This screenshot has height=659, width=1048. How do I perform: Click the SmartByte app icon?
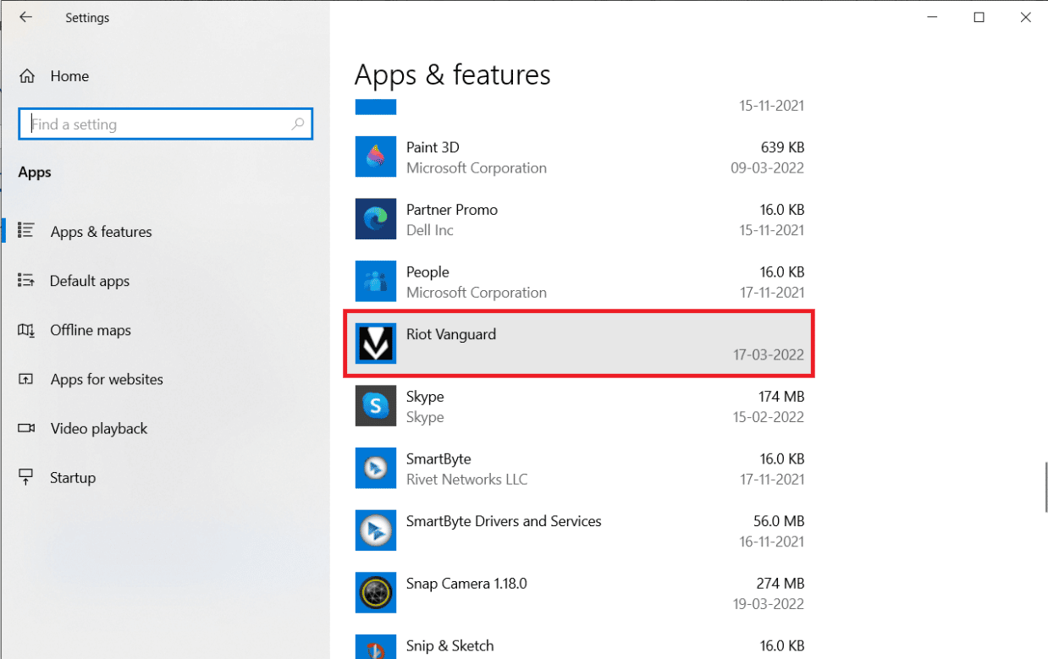click(x=376, y=470)
